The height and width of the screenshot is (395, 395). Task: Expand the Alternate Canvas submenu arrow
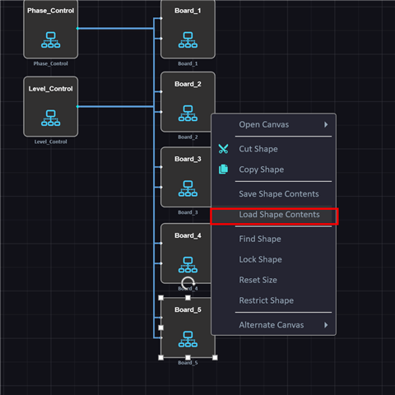tap(326, 325)
